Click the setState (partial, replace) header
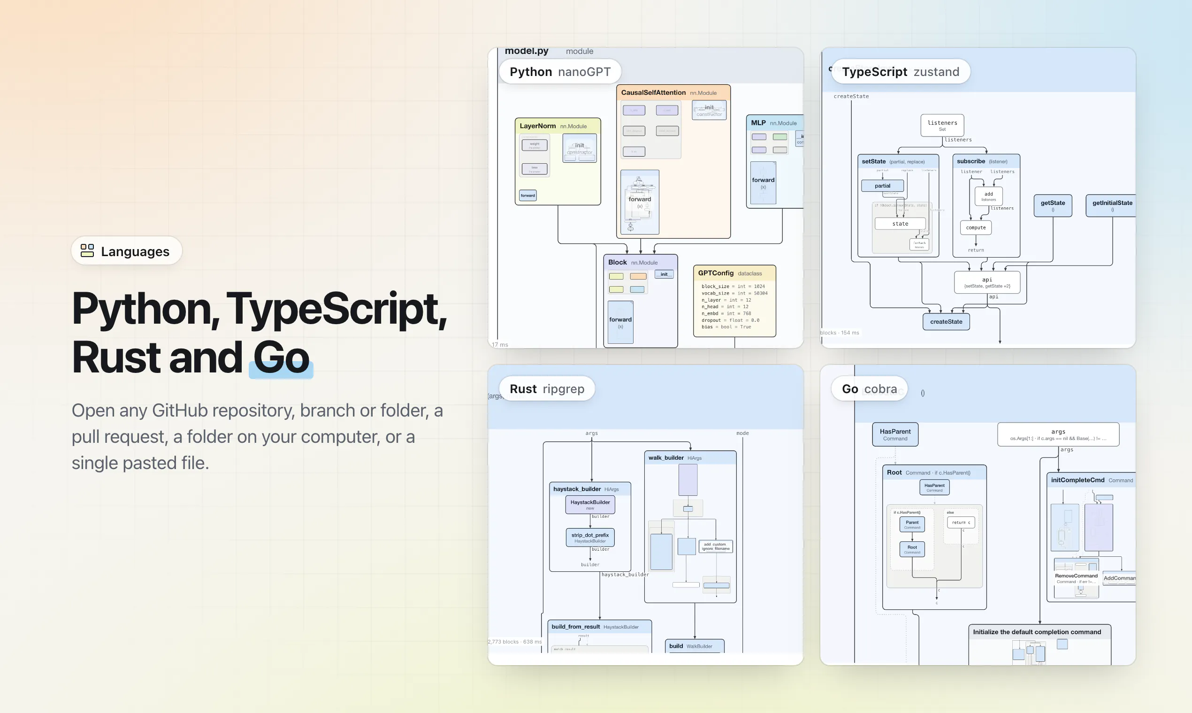This screenshot has width=1192, height=713. 898,161
